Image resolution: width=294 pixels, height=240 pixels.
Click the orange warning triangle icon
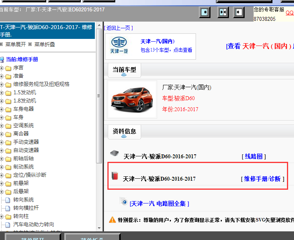[113, 220]
